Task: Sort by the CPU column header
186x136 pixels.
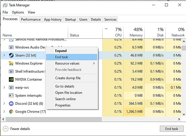Action: 113,32
